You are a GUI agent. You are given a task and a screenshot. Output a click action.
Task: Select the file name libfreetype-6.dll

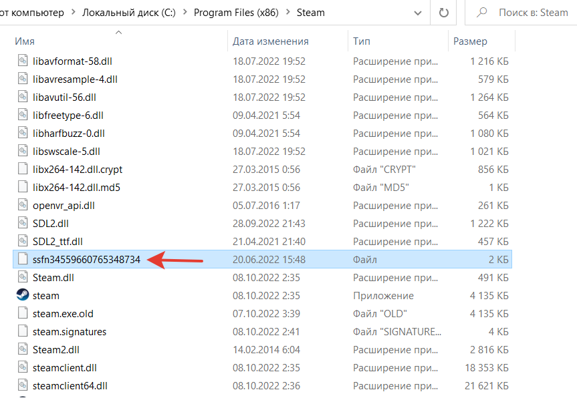[x=68, y=115]
